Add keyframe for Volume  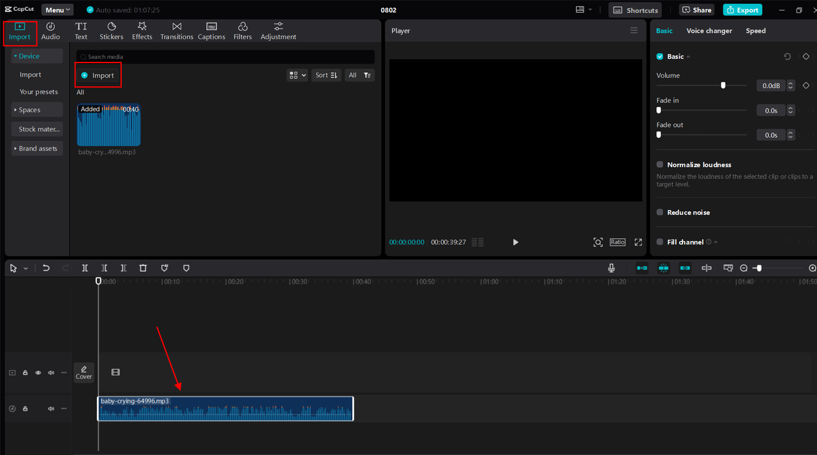(x=806, y=86)
